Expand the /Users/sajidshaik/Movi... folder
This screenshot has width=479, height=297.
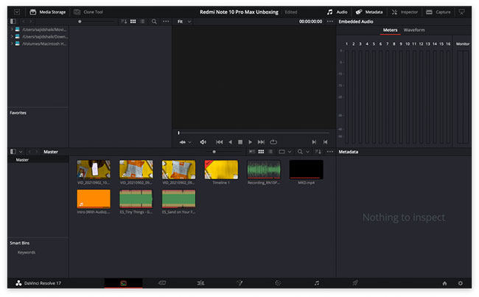pos(12,29)
